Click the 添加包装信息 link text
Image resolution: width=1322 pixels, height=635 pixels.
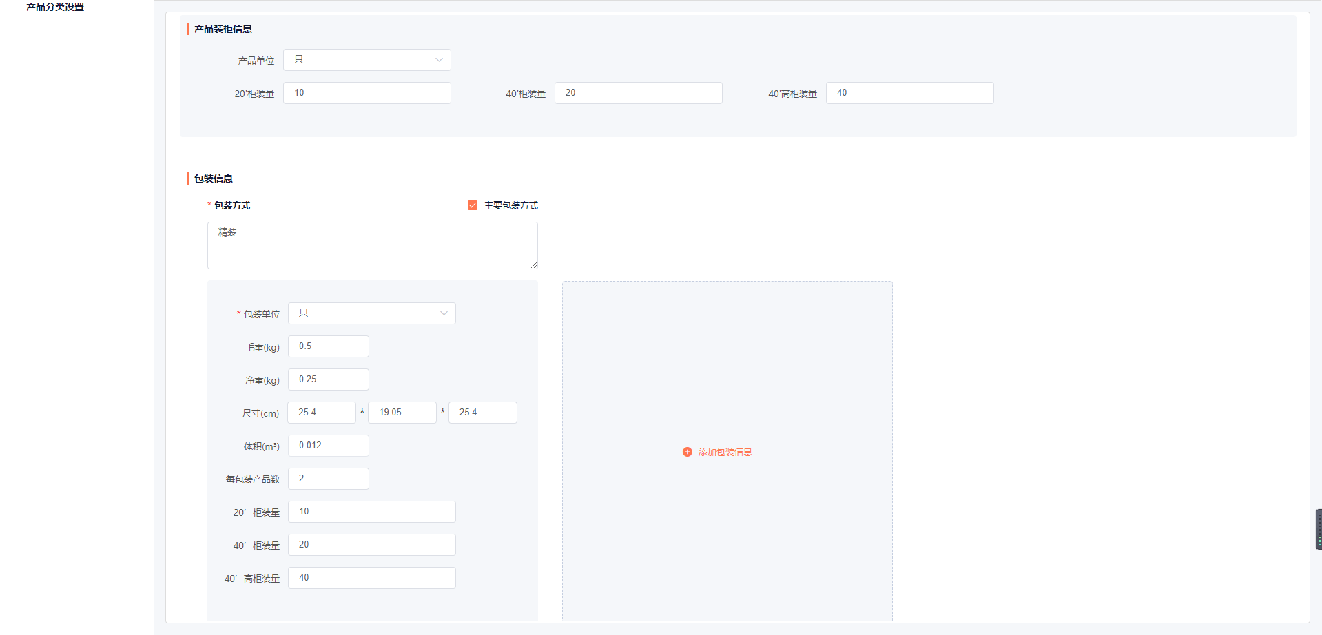click(x=725, y=452)
